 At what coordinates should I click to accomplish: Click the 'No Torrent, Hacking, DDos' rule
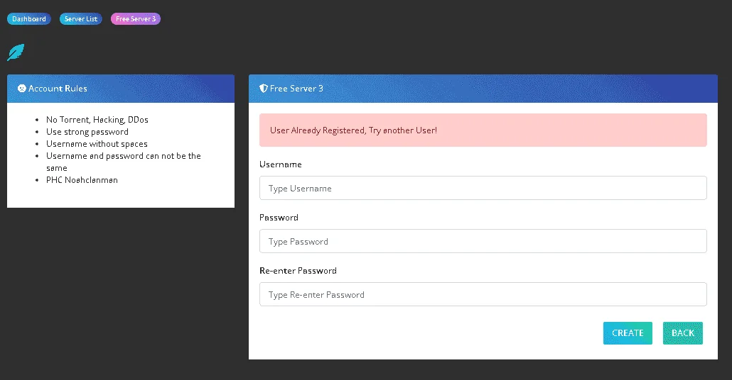97,120
